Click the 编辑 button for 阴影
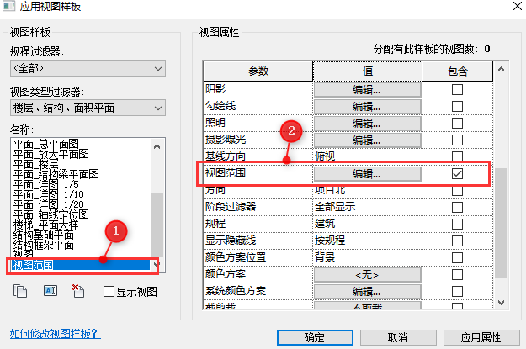The height and width of the screenshot is (349, 526). (367, 90)
